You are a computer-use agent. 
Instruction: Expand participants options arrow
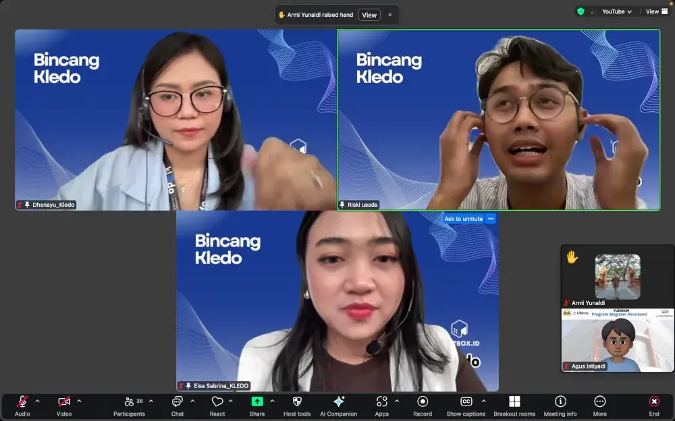click(151, 401)
